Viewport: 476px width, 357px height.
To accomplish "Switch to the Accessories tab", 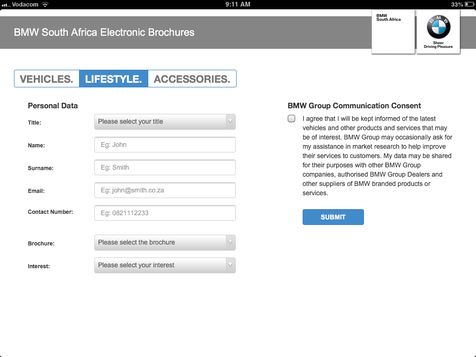I will click(192, 79).
